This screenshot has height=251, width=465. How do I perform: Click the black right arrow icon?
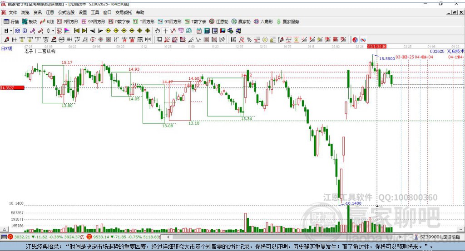(x=100, y=31)
